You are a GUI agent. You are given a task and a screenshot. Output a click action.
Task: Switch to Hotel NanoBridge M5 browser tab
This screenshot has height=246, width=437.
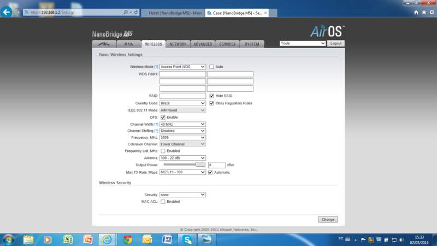(x=173, y=13)
